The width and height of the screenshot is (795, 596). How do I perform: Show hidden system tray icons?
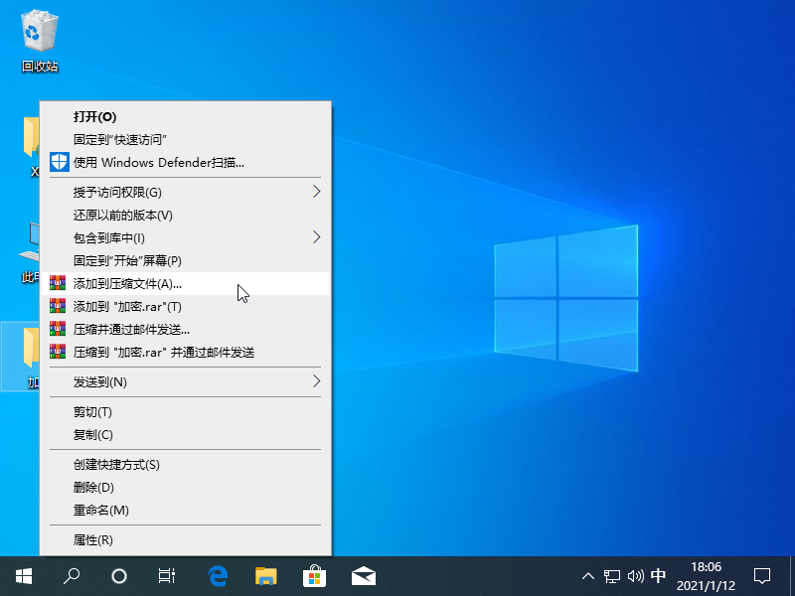point(588,575)
